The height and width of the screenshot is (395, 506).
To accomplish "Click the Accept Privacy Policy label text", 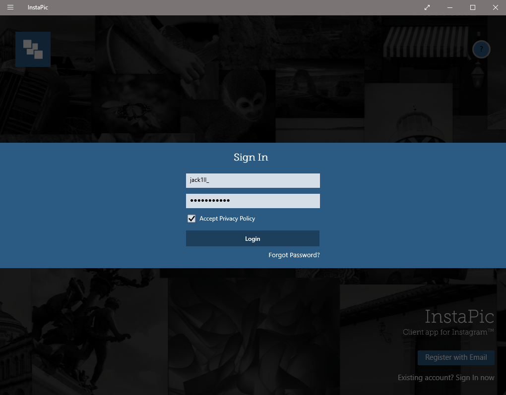I will (227, 219).
